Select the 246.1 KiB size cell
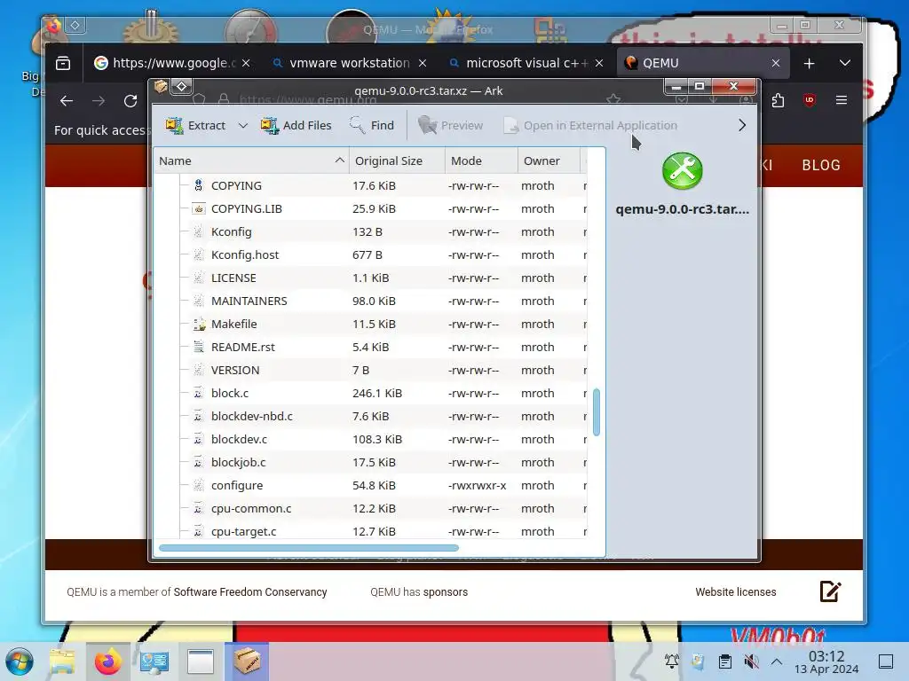This screenshot has height=681, width=909. coord(377,393)
